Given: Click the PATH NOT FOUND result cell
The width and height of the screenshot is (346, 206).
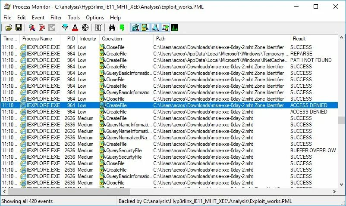Looking at the screenshot, I should (x=311, y=60).
